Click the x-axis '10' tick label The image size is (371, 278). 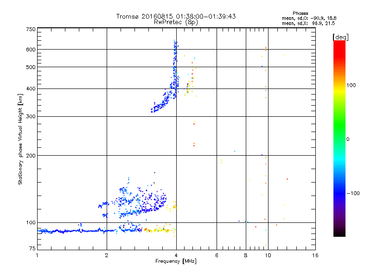coord(268,255)
